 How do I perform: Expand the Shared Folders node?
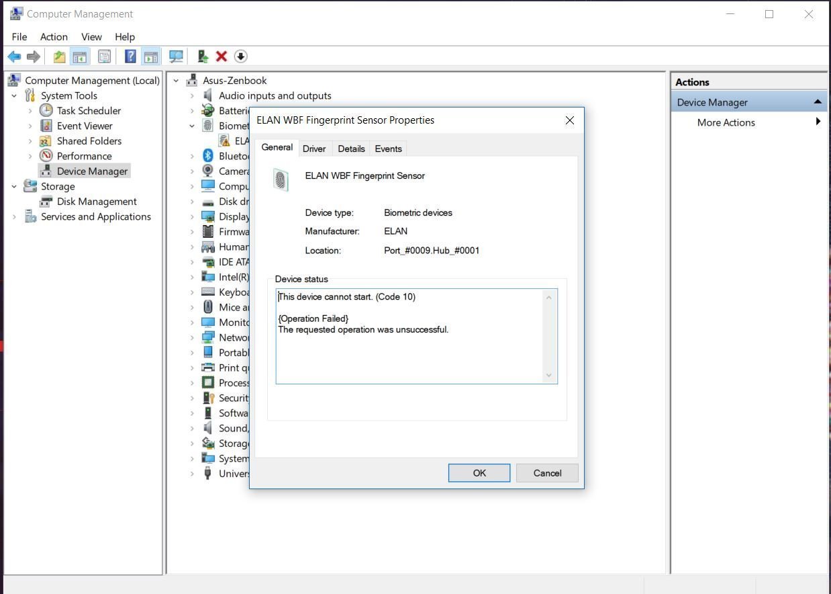click(30, 141)
